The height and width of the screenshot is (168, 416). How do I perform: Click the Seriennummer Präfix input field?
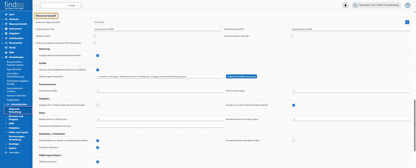coord(159,91)
